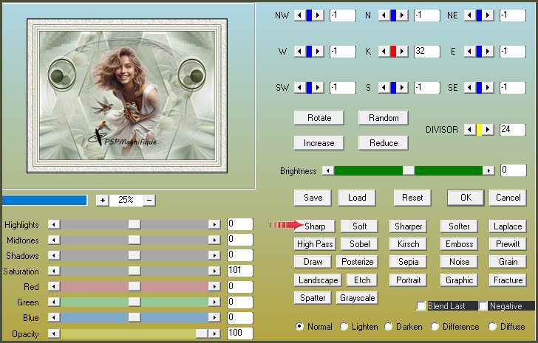The image size is (538, 343).
Task: Click the Saturation slider right arrow
Action: [214, 271]
